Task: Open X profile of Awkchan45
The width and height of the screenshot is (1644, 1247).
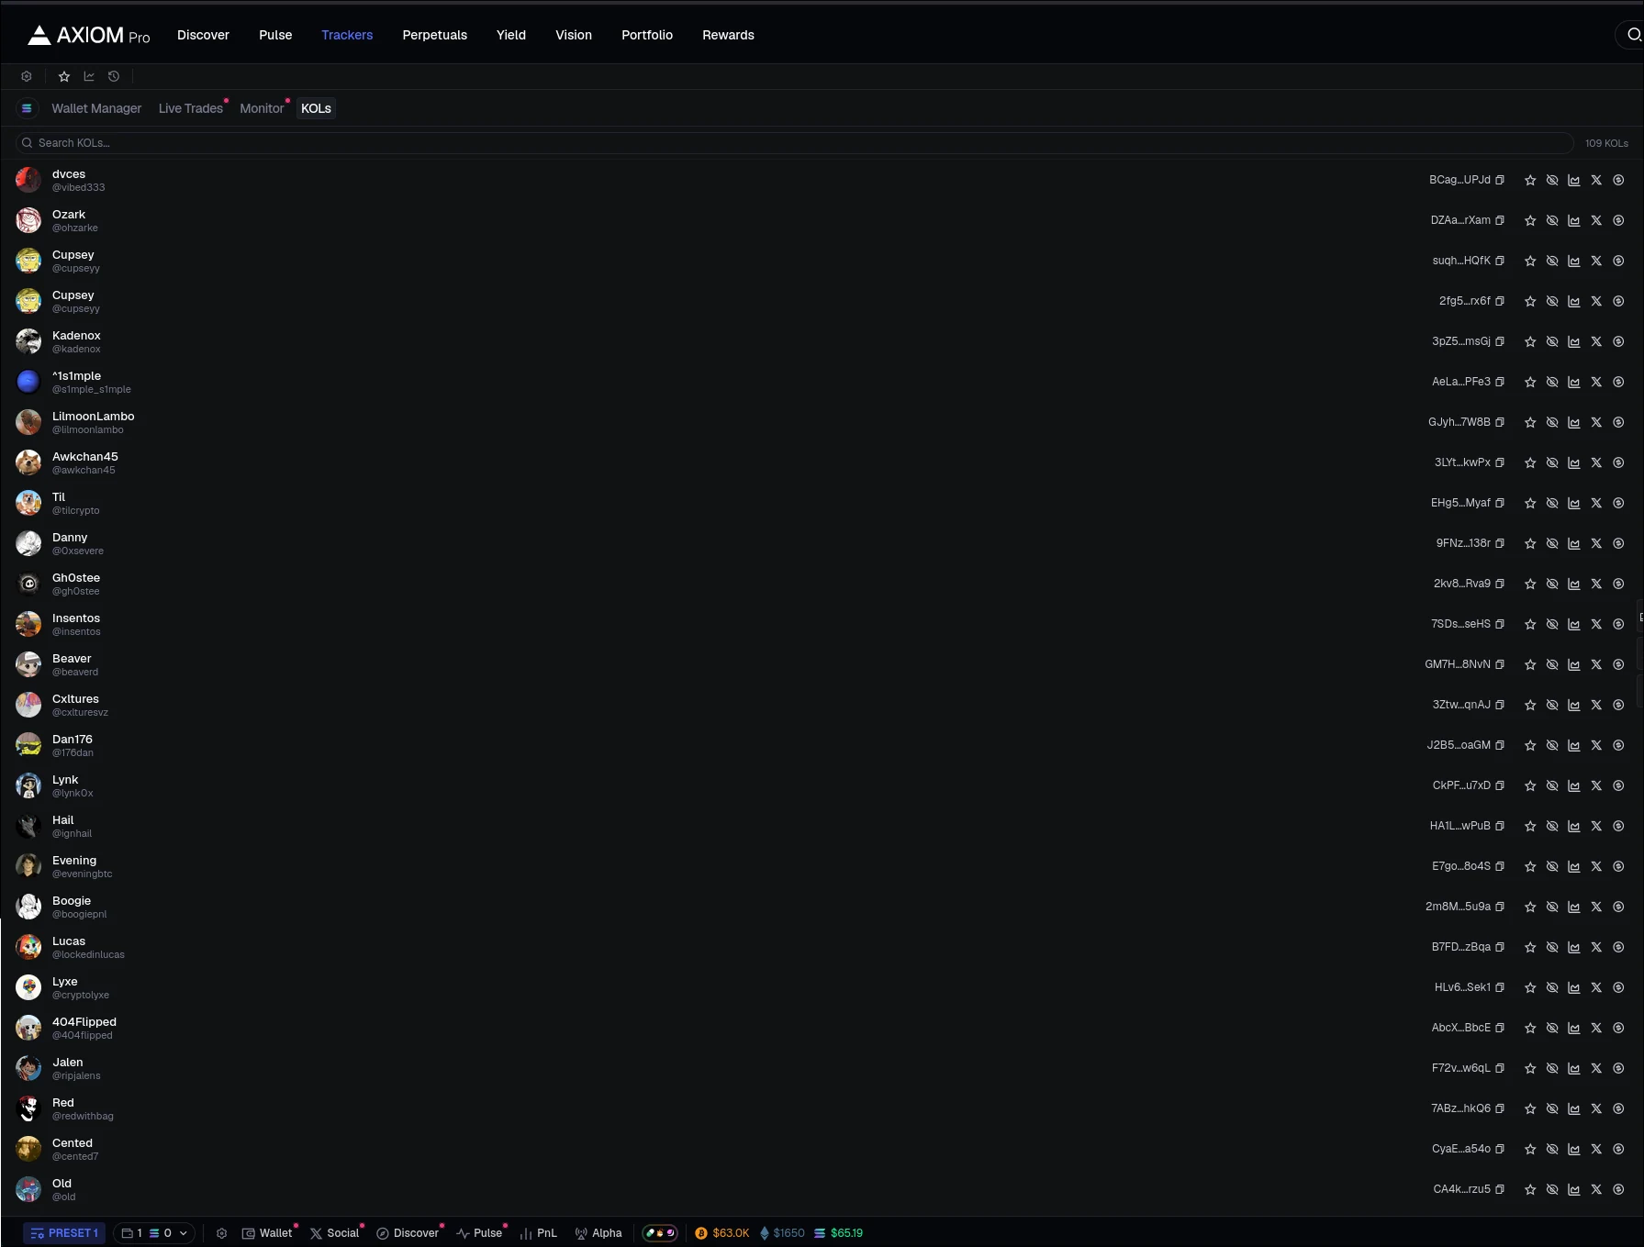Action: pos(1596,462)
